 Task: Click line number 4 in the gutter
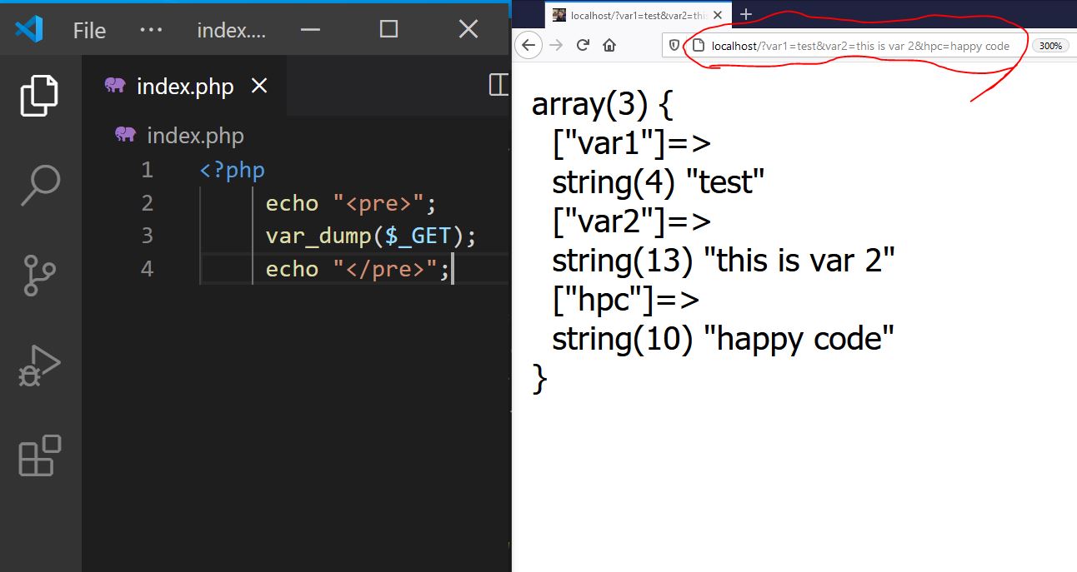tap(148, 269)
